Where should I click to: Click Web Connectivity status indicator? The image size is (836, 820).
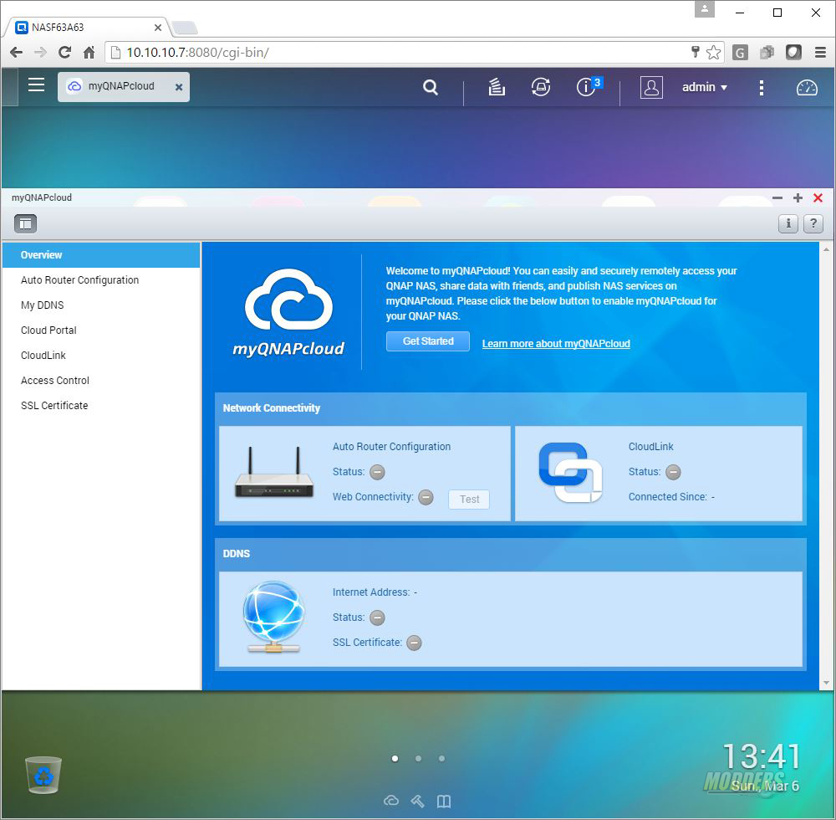pyautogui.click(x=426, y=497)
